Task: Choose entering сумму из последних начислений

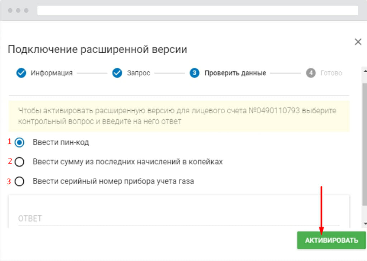Action: (20, 161)
